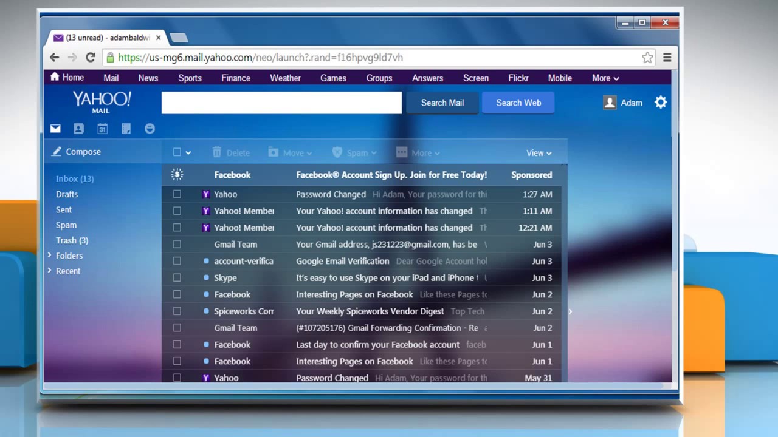Open the Notepad icon
The height and width of the screenshot is (437, 778).
click(126, 129)
